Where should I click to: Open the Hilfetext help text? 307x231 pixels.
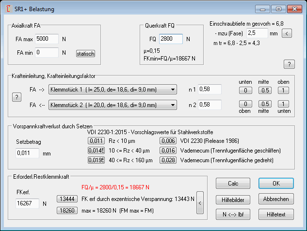(276, 214)
